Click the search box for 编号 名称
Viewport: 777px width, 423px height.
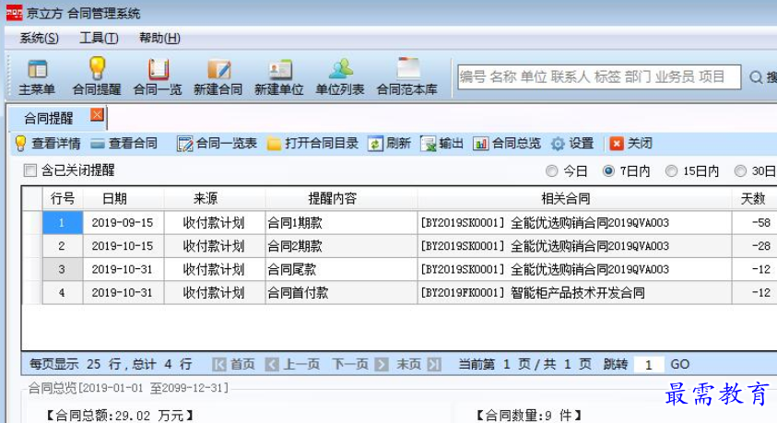click(599, 76)
